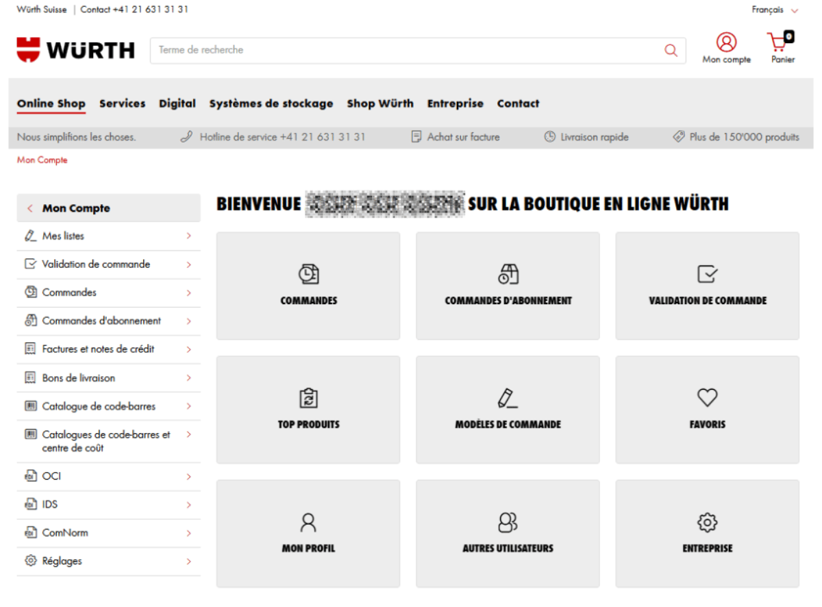The height and width of the screenshot is (607, 822).
Task: Click the Modèles de commande pencil icon
Action: tap(508, 398)
